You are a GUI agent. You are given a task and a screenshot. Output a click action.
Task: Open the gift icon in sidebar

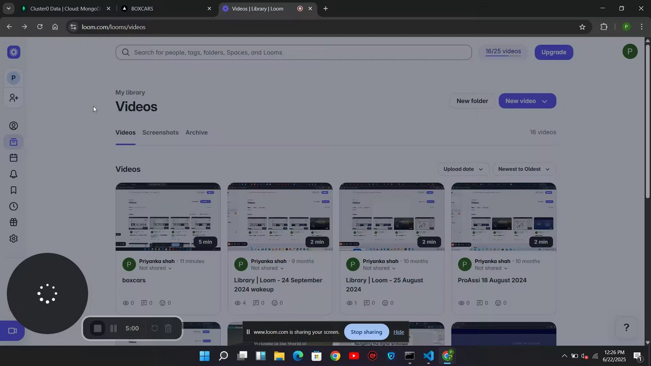[x=14, y=222]
